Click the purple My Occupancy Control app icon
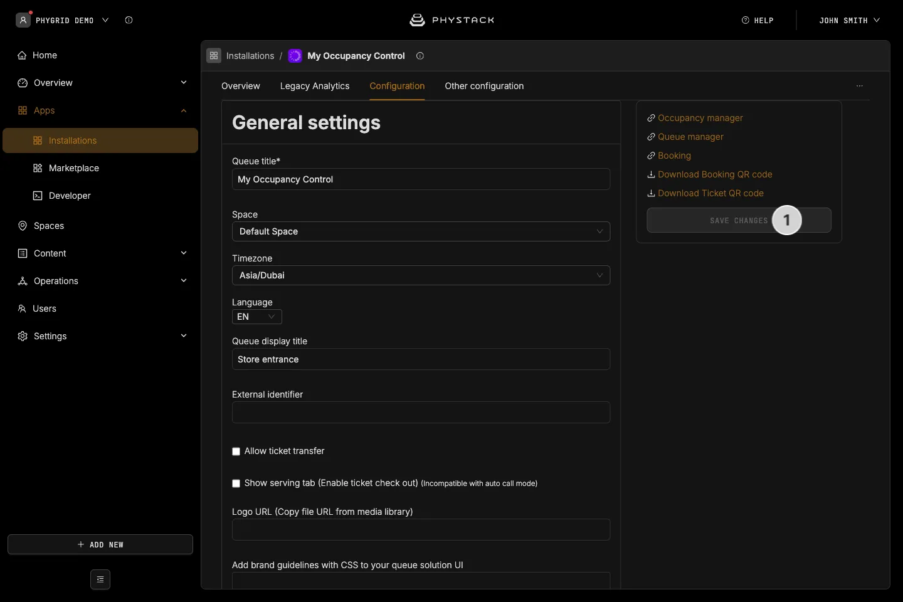This screenshot has height=602, width=903. coord(295,56)
